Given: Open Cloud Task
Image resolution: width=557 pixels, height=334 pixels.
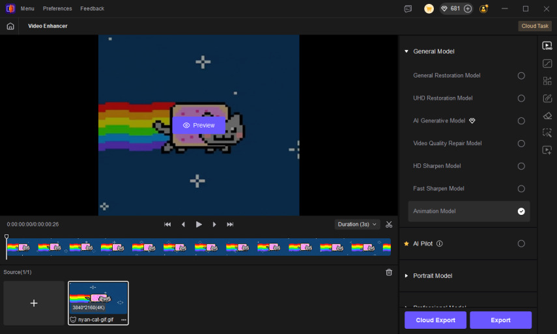Looking at the screenshot, I should coord(535,26).
